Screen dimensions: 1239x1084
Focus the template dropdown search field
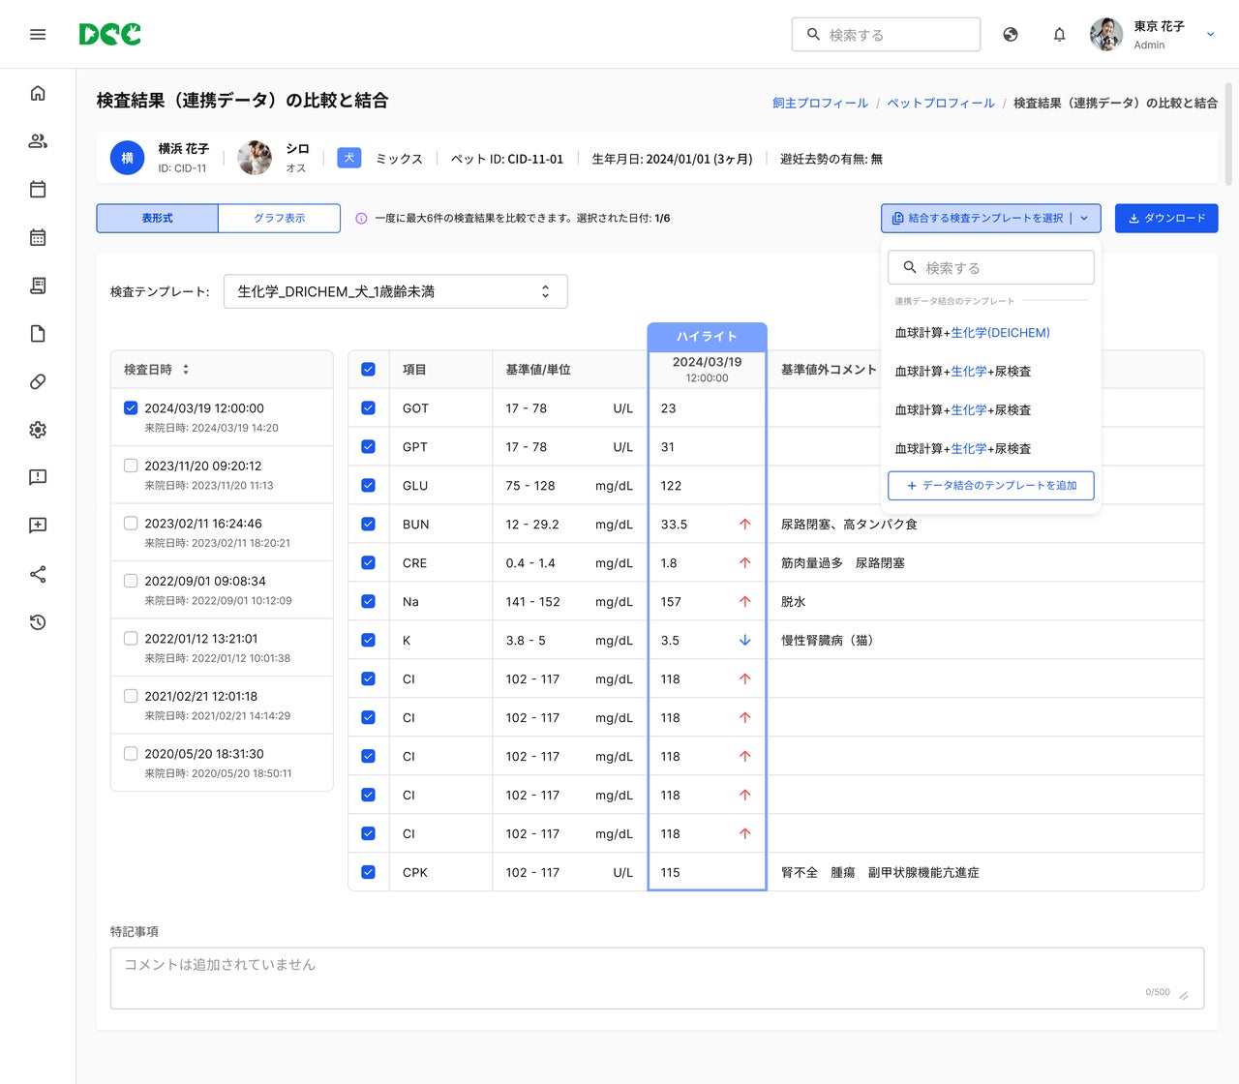[991, 267]
